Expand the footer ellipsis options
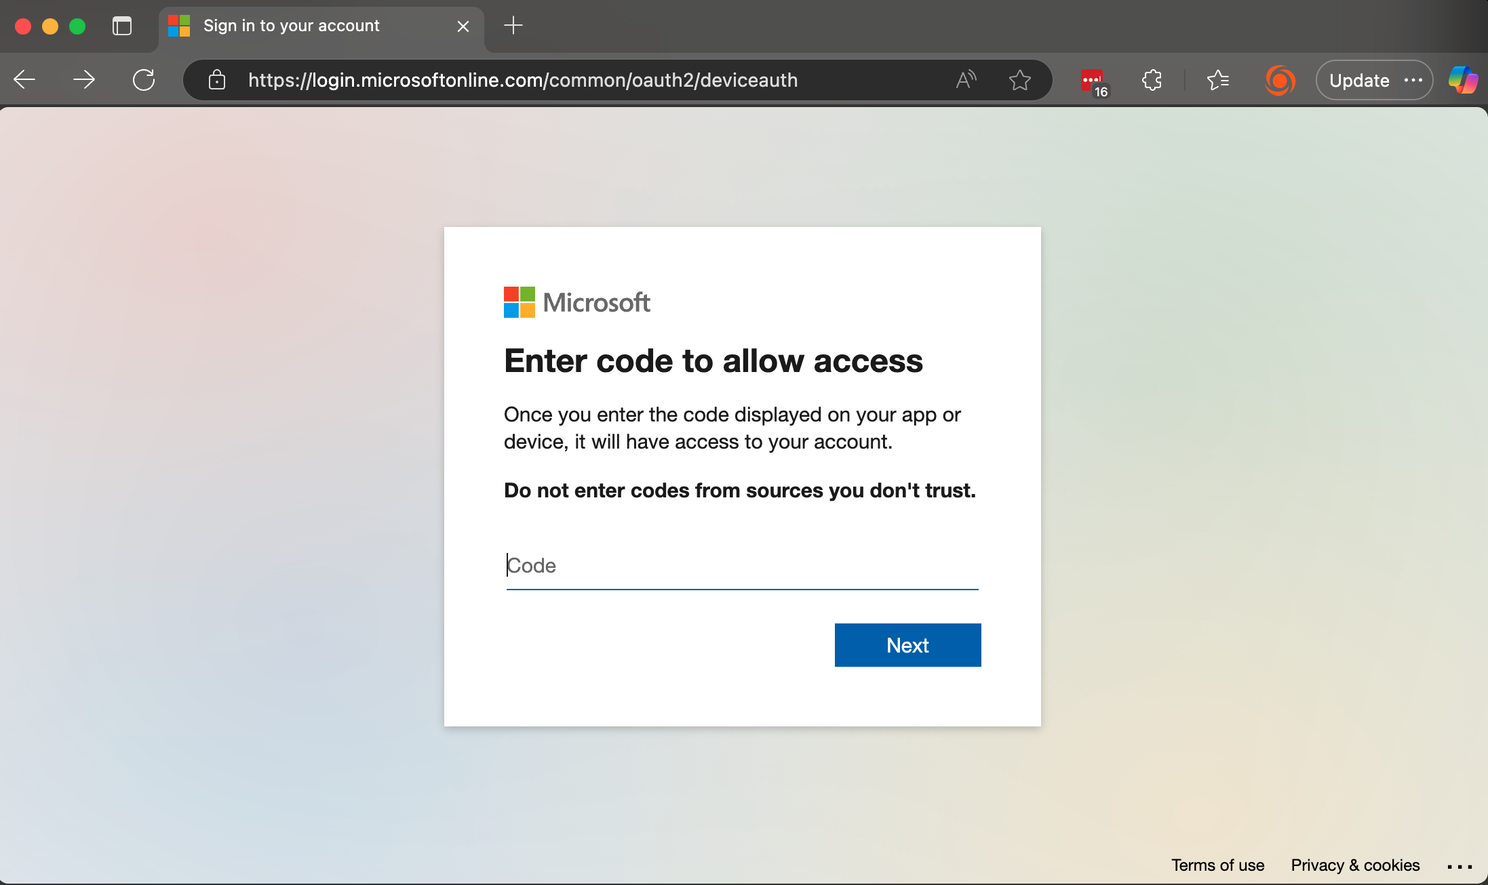Viewport: 1488px width, 885px height. point(1460,867)
